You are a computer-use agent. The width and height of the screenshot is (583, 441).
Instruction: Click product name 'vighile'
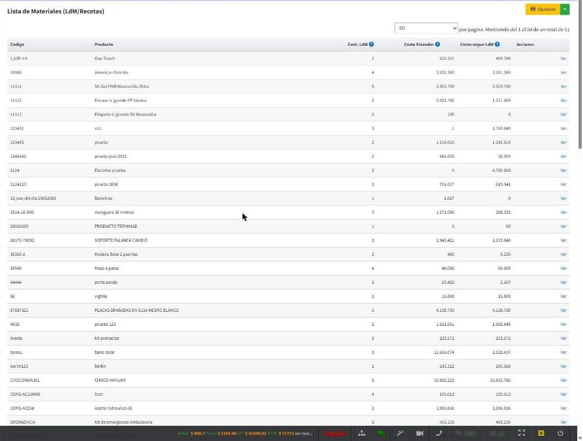coord(101,297)
